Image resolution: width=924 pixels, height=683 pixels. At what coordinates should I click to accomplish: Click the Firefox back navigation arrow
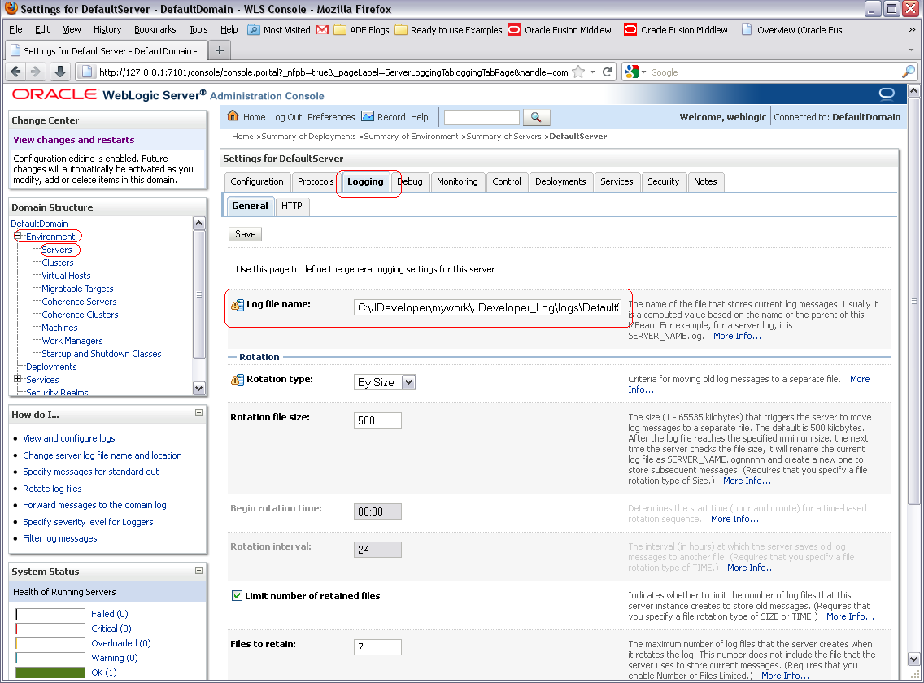click(x=15, y=72)
